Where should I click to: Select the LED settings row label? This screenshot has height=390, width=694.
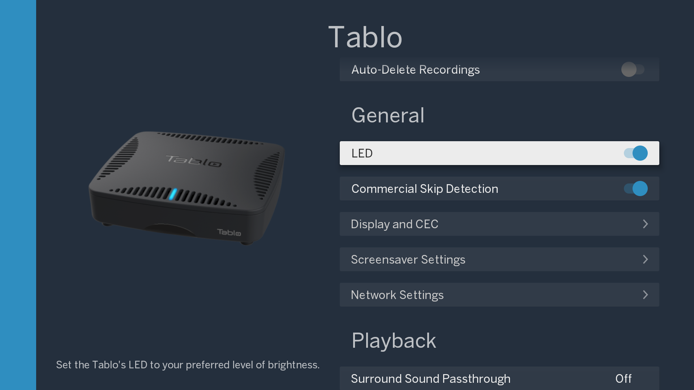pyautogui.click(x=362, y=153)
